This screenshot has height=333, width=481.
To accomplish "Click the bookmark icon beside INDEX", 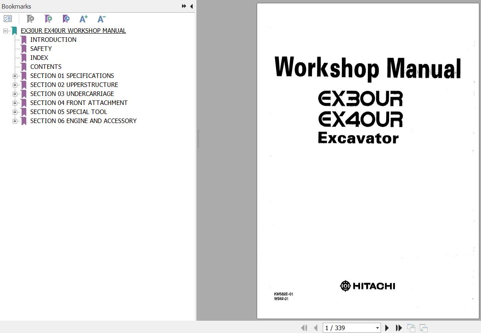I will click(x=24, y=58).
